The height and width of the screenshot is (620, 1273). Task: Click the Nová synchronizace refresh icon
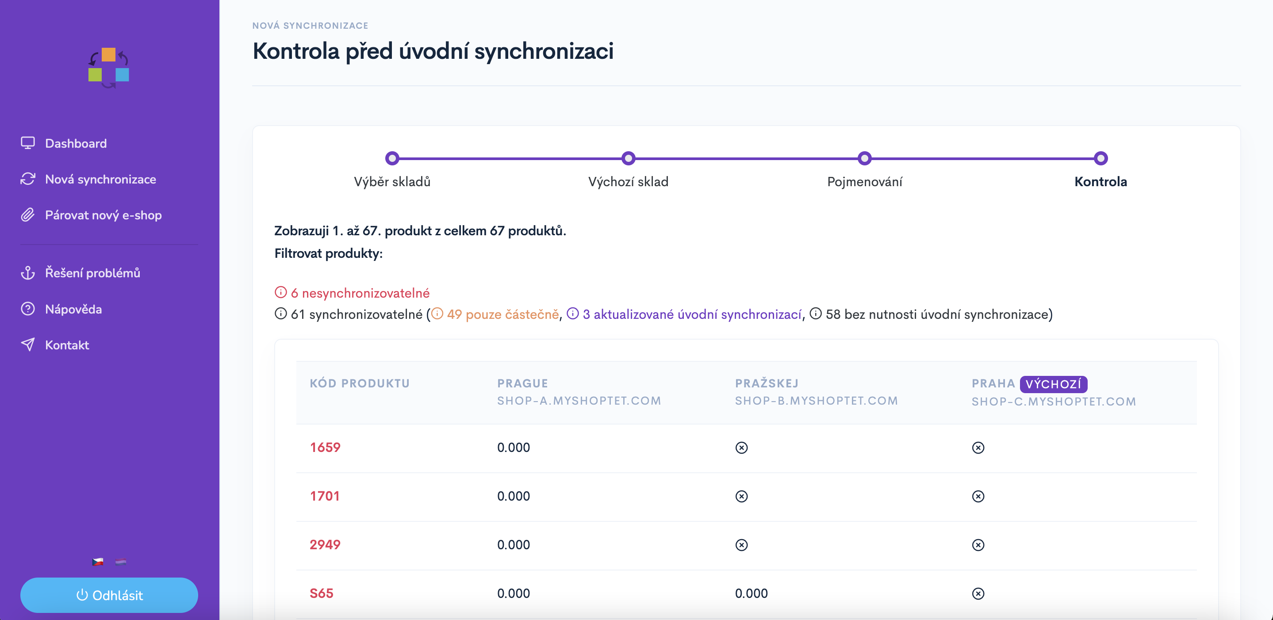pos(28,179)
